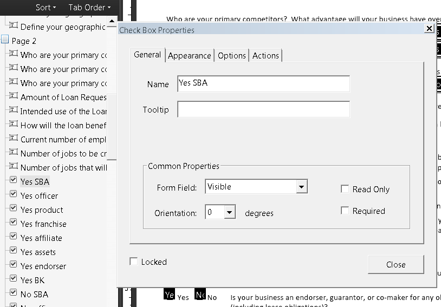Toggle the Locked checkbox
Image resolution: width=441 pixels, height=307 pixels.
pyautogui.click(x=134, y=262)
